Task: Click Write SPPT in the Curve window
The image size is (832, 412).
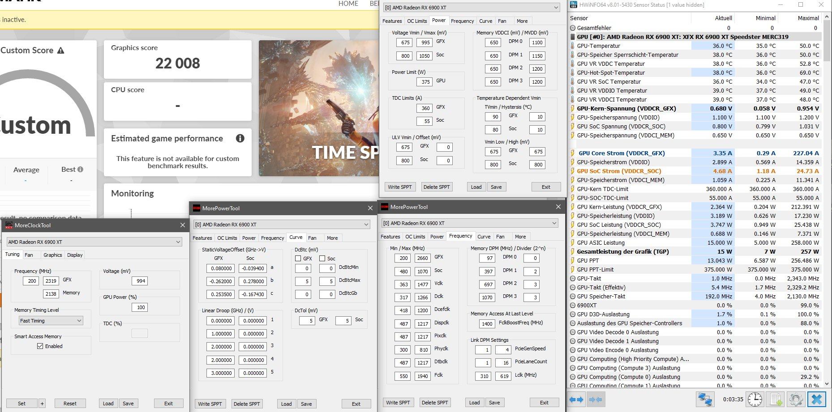Action: [210, 404]
